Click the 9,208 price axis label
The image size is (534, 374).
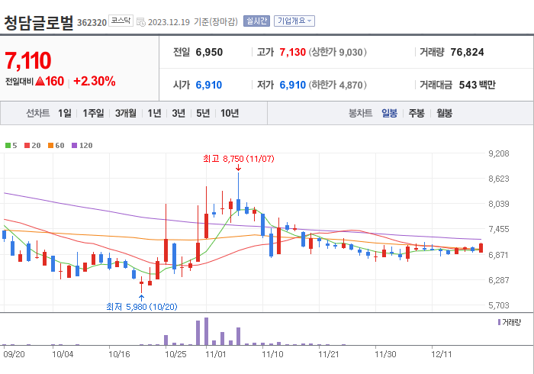click(x=499, y=153)
